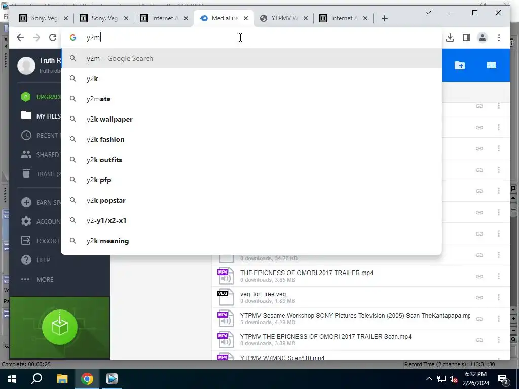Screen dimensions: 519x389
Task: Open Windows Start menu
Action: coord(12,379)
